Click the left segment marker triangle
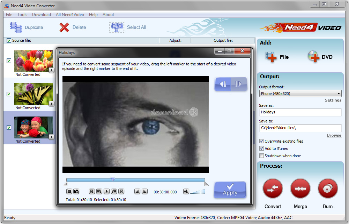This screenshot has width=349, height=224. pyautogui.click(x=65, y=184)
